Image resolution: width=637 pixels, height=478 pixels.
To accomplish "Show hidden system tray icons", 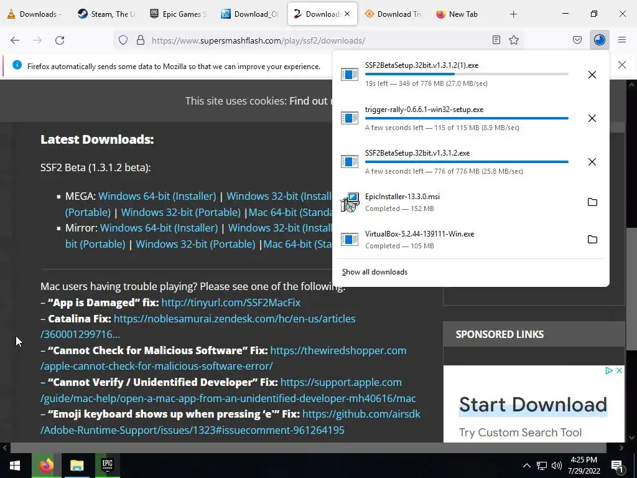I will coord(526,466).
